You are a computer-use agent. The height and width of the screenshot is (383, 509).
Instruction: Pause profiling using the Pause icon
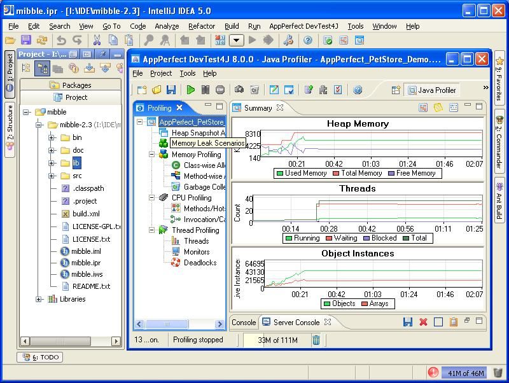coord(205,89)
